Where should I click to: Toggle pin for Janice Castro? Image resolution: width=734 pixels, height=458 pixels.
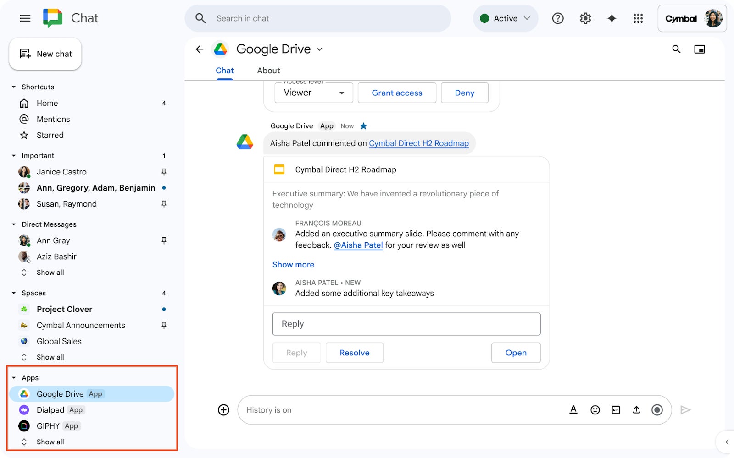click(x=164, y=172)
